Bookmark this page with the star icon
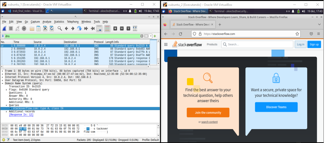The image size is (326, 143). tap(297, 34)
